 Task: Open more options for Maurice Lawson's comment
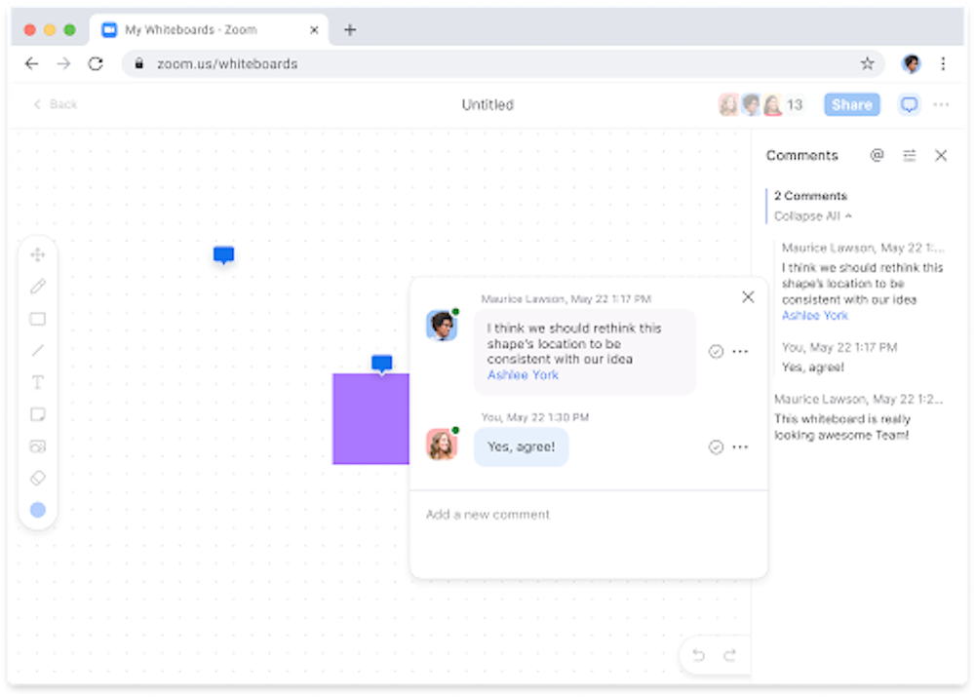(741, 351)
